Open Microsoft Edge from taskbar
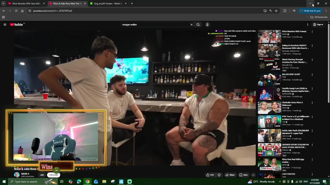The height and width of the screenshot is (185, 330). click(79, 182)
